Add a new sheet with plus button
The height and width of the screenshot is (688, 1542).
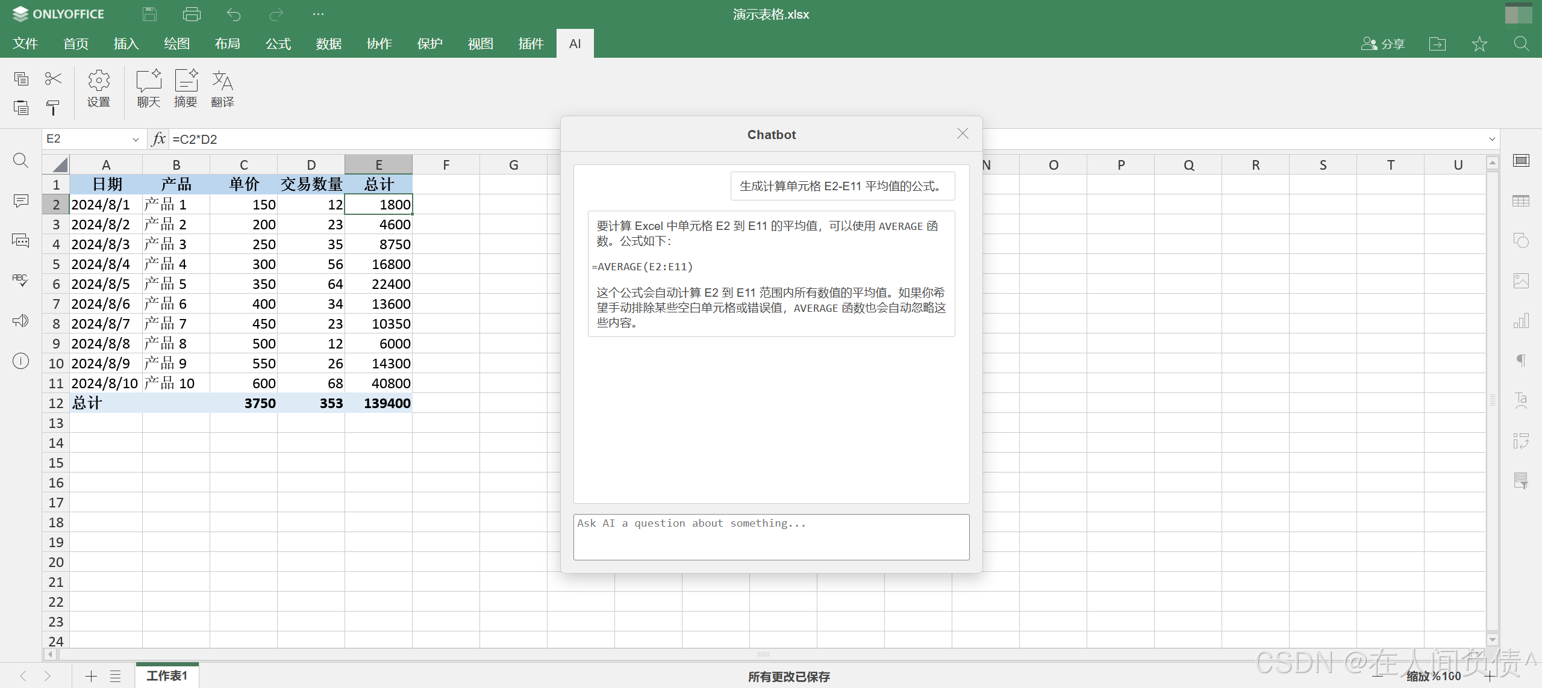point(91,676)
